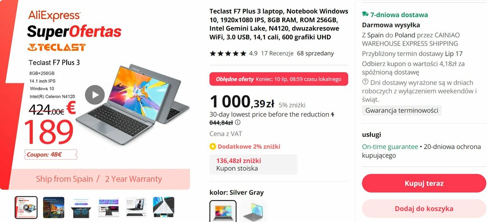Open the sixth gallery thumbnail
488x222 pixels.
[x=163, y=207]
